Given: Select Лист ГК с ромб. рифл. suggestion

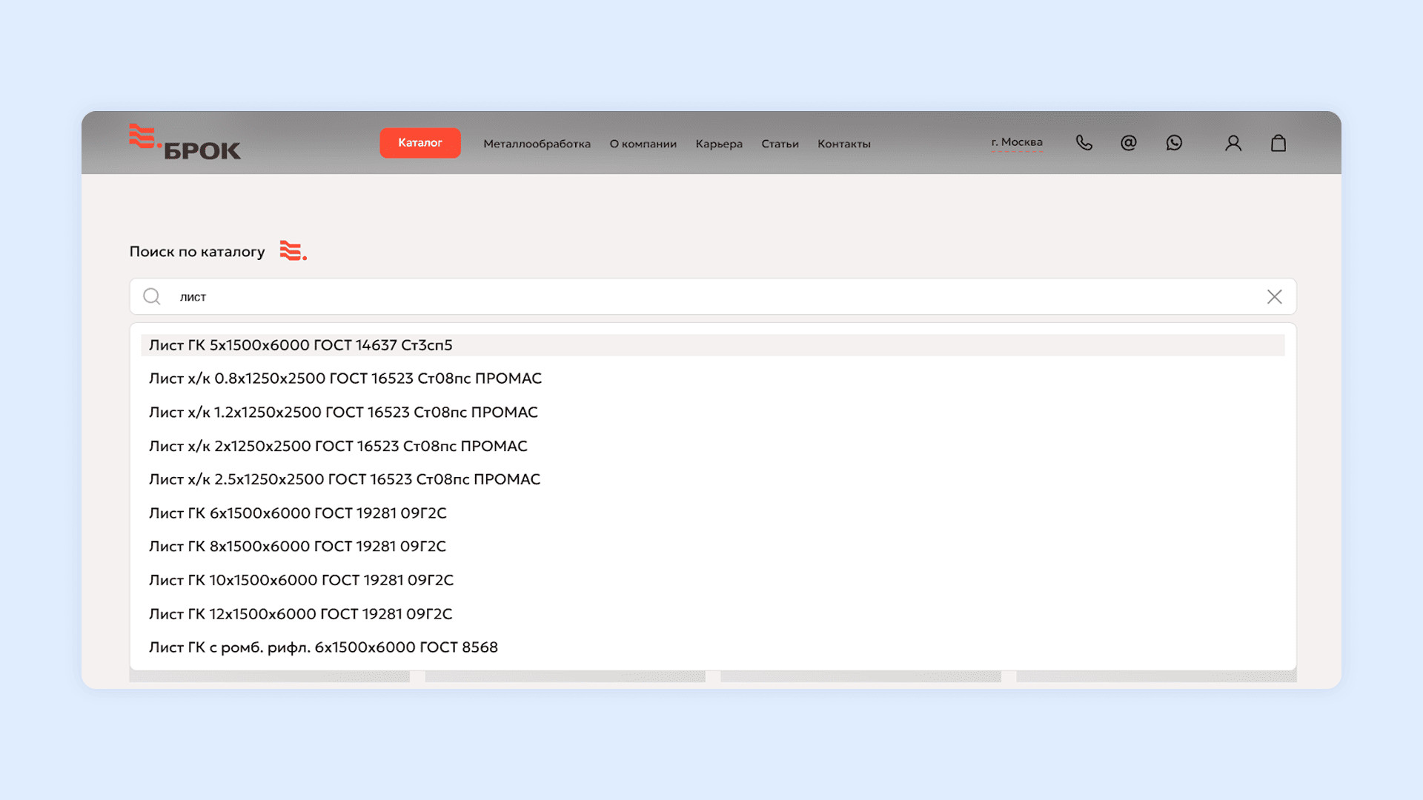Looking at the screenshot, I should coord(323,647).
